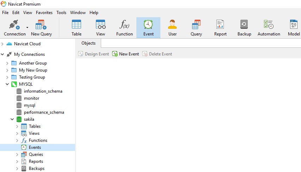Screen dimensions: 301x172
Task: Open the Report toolbar icon
Action: tap(220, 28)
